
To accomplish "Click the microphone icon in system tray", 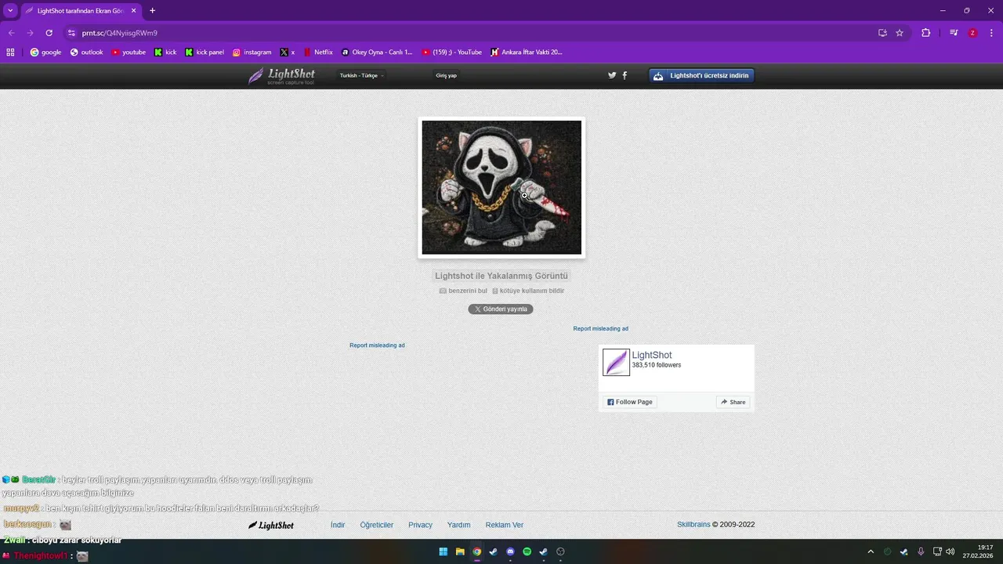I will click(x=921, y=551).
